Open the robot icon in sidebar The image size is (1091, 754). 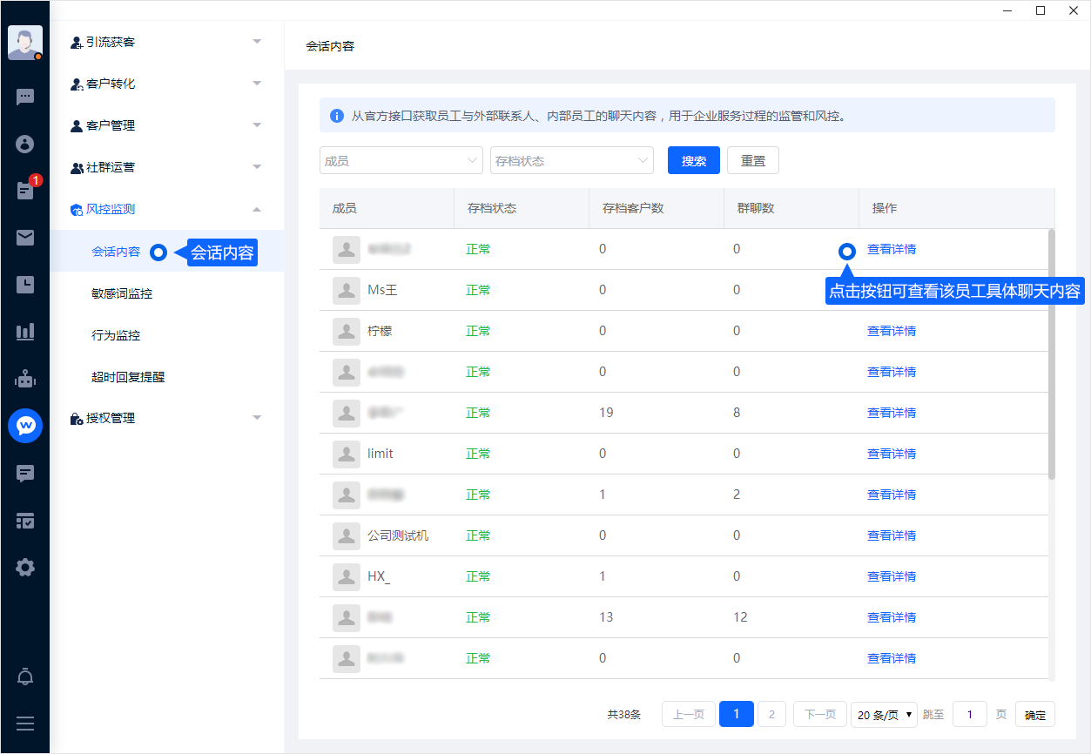pos(25,379)
